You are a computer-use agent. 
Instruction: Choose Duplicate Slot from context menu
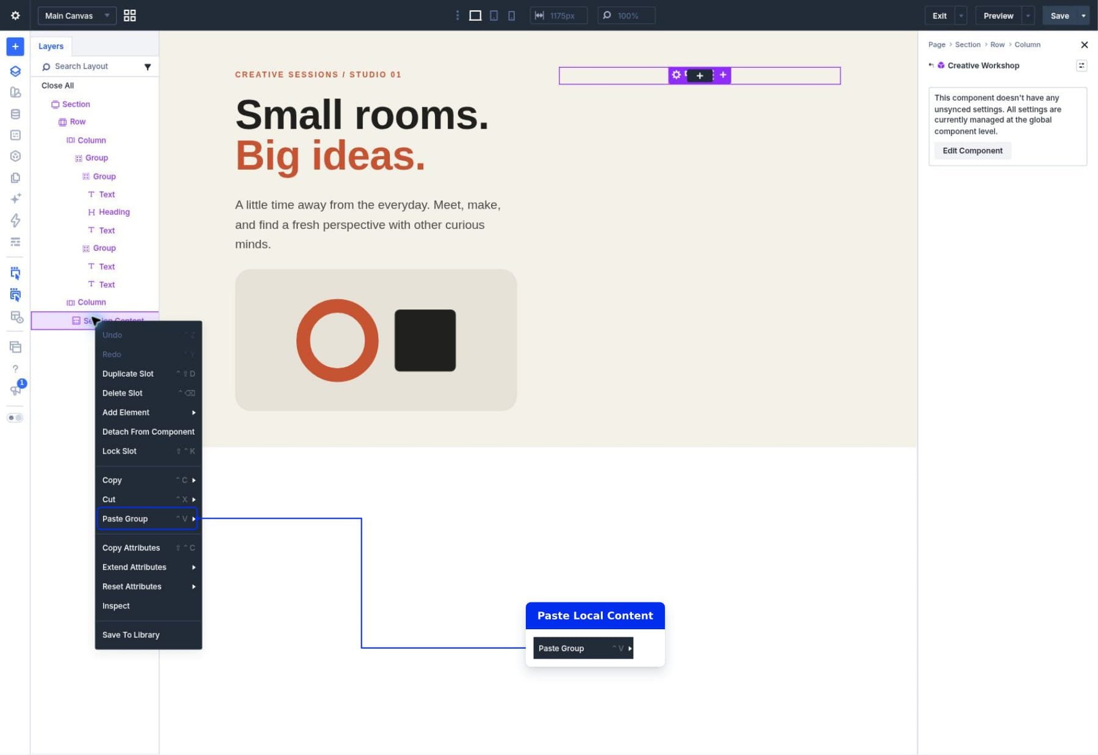pos(148,374)
